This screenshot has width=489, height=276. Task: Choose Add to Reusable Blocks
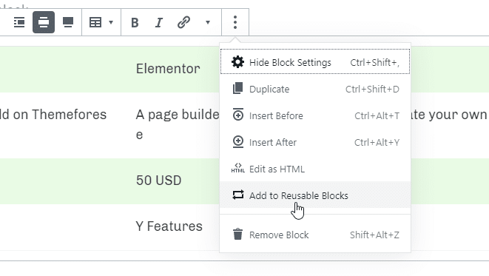tap(315, 195)
